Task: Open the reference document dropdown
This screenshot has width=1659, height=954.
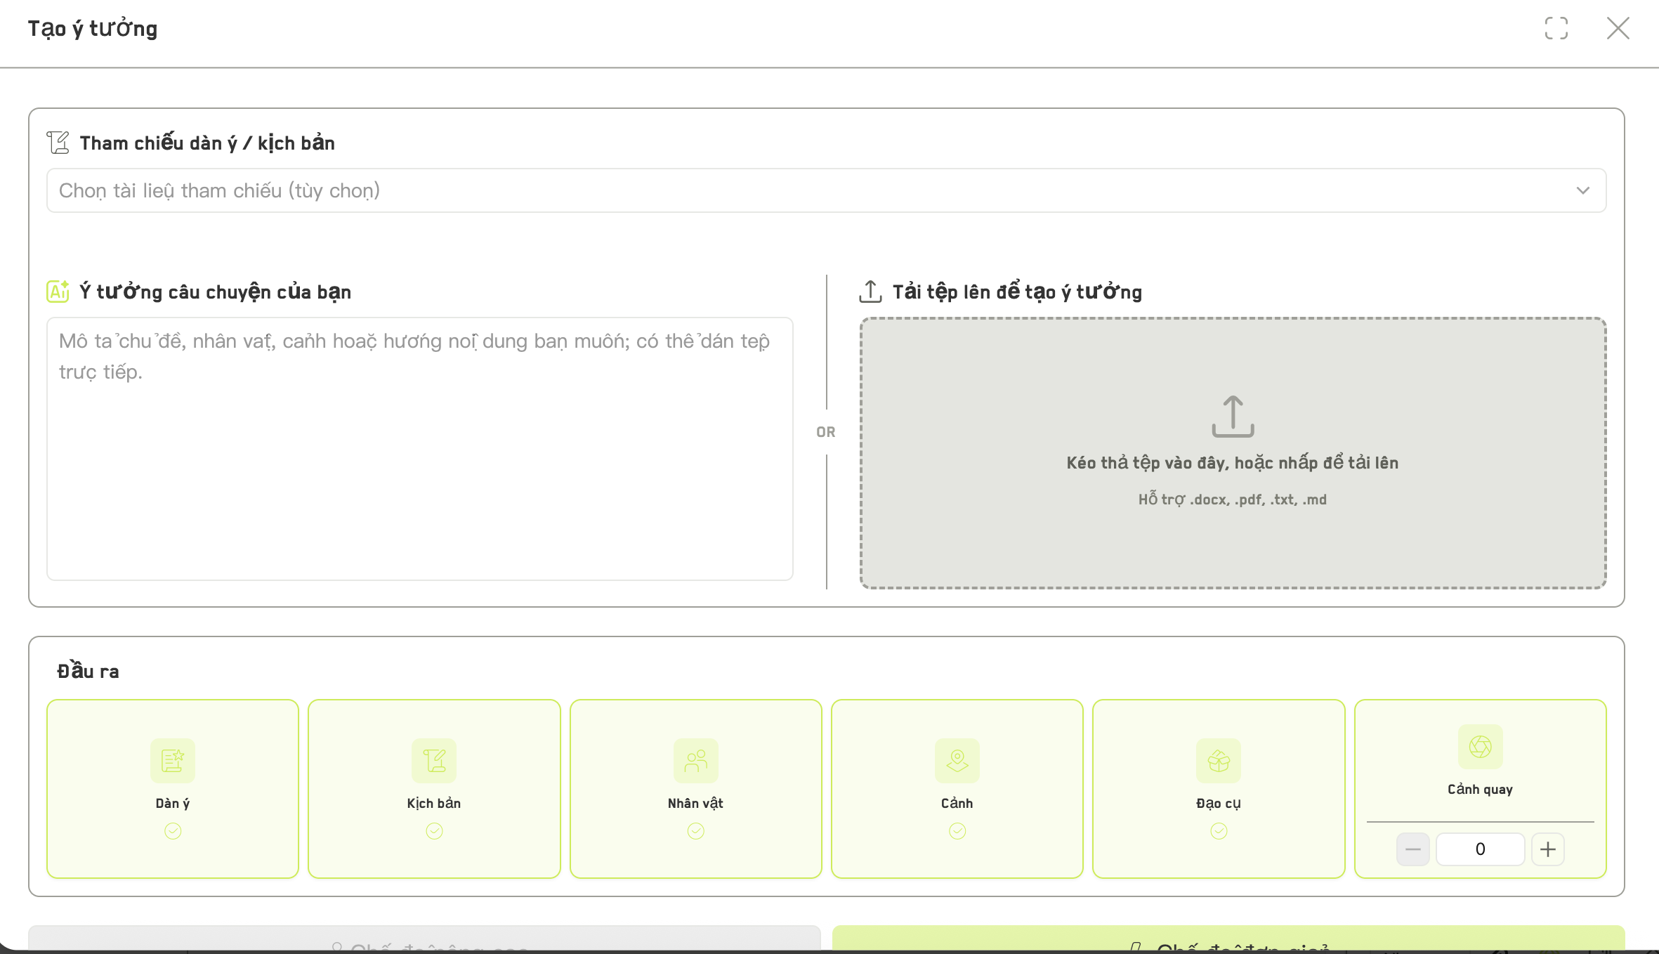Action: click(826, 190)
